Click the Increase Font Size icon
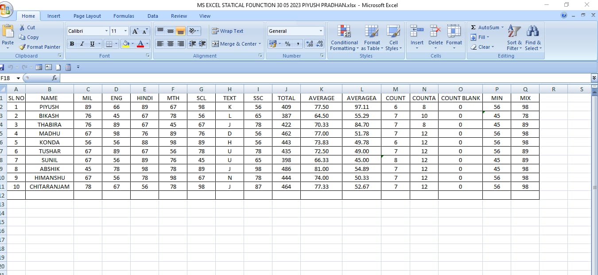The image size is (598, 275). coord(136,31)
